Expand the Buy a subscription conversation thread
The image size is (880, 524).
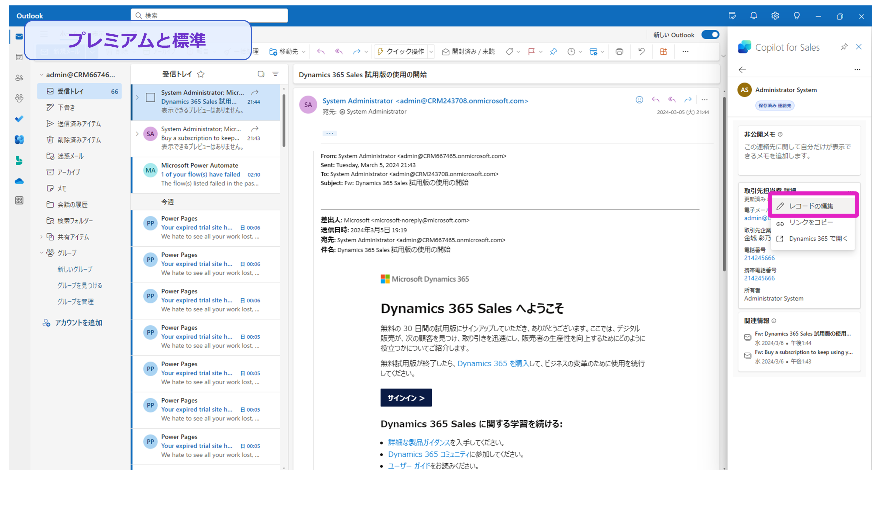(137, 134)
